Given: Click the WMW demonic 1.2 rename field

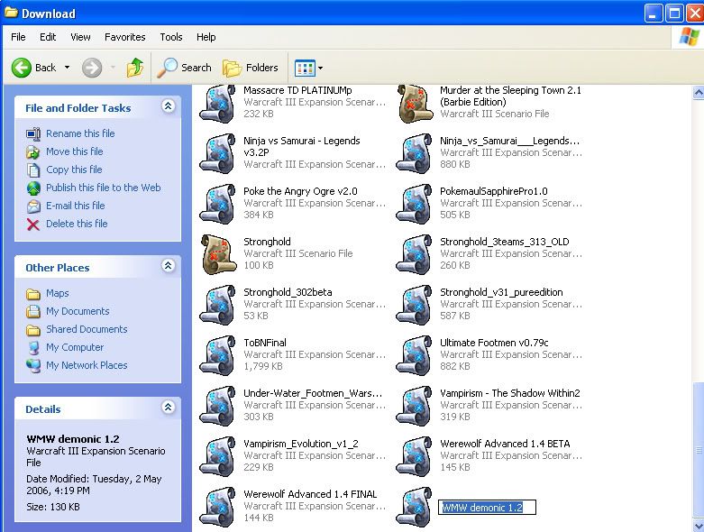Looking at the screenshot, I should click(x=487, y=508).
